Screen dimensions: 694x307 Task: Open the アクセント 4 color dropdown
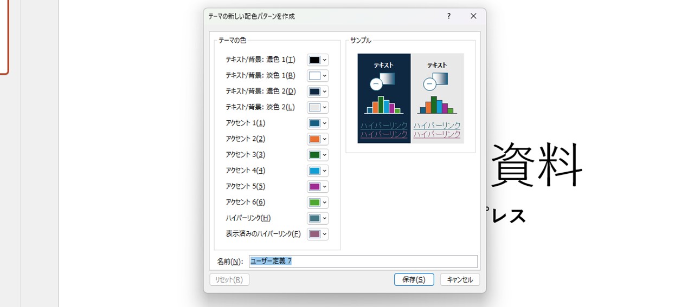click(318, 171)
